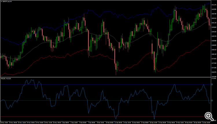Click the 16 Dec 00:00 time label
The width and height of the screenshot is (217, 124).
136,123
